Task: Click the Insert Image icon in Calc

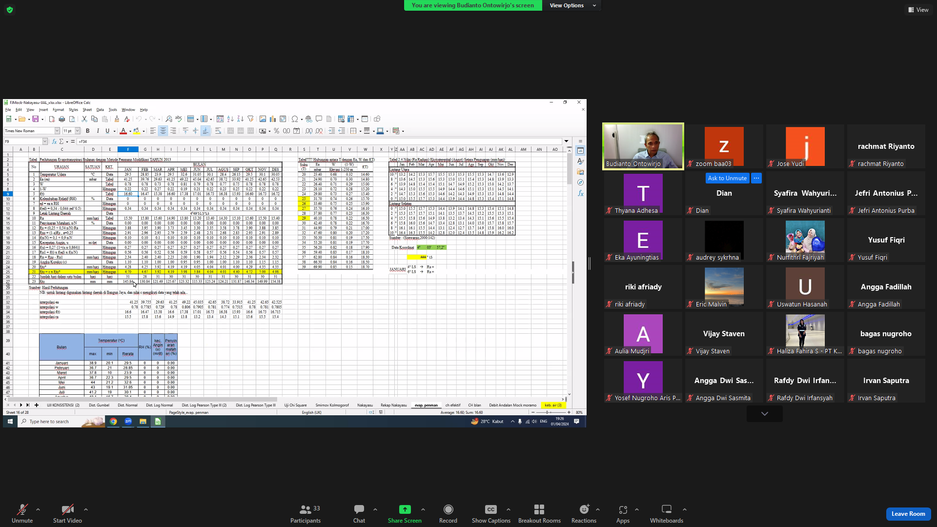Action: point(263,119)
